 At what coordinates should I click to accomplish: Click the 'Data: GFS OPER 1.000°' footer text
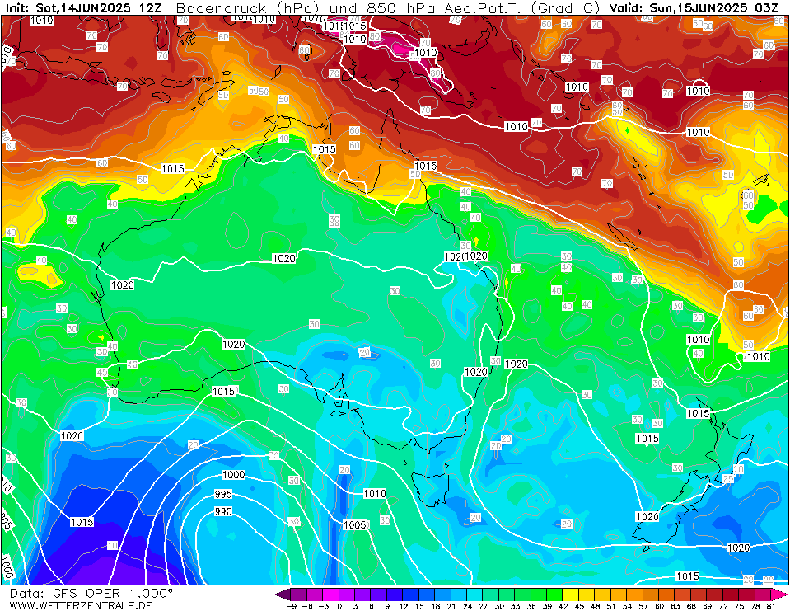tap(91, 594)
